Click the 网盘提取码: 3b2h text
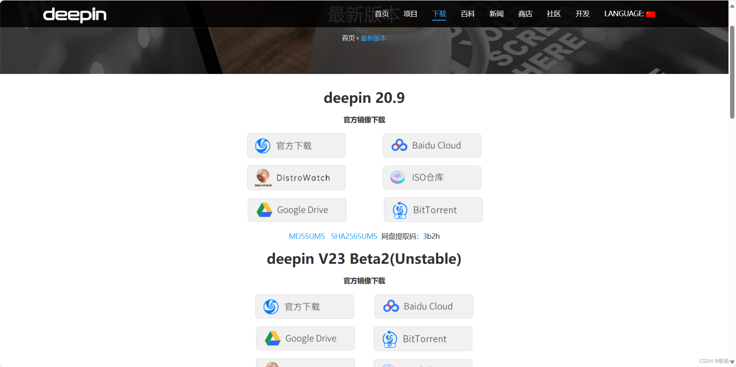 [x=411, y=236]
